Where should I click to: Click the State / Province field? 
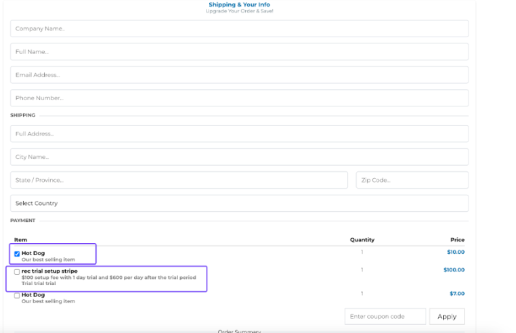tap(177, 180)
